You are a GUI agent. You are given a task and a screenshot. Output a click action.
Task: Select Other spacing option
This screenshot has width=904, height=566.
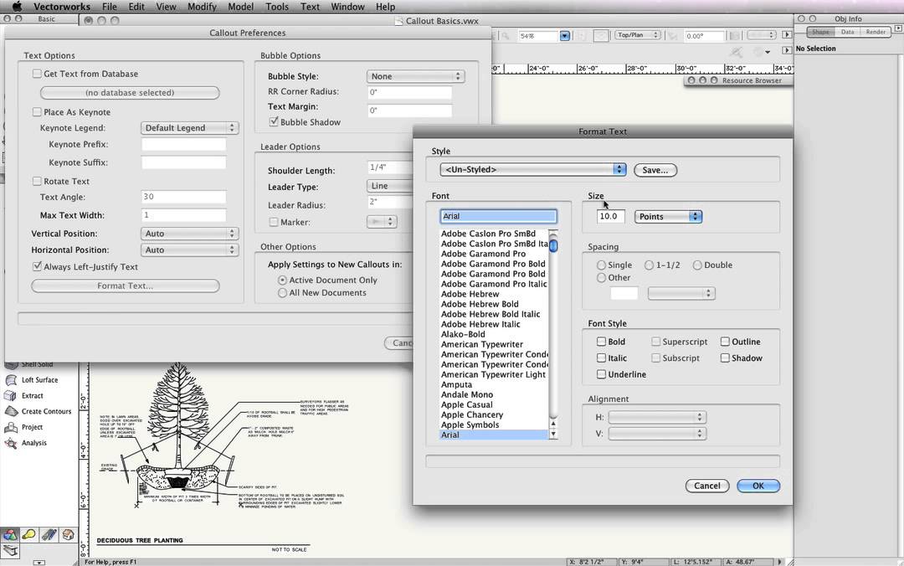pos(601,277)
